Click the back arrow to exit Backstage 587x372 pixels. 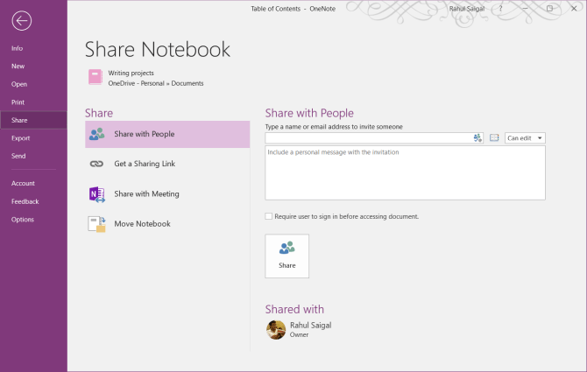22,22
